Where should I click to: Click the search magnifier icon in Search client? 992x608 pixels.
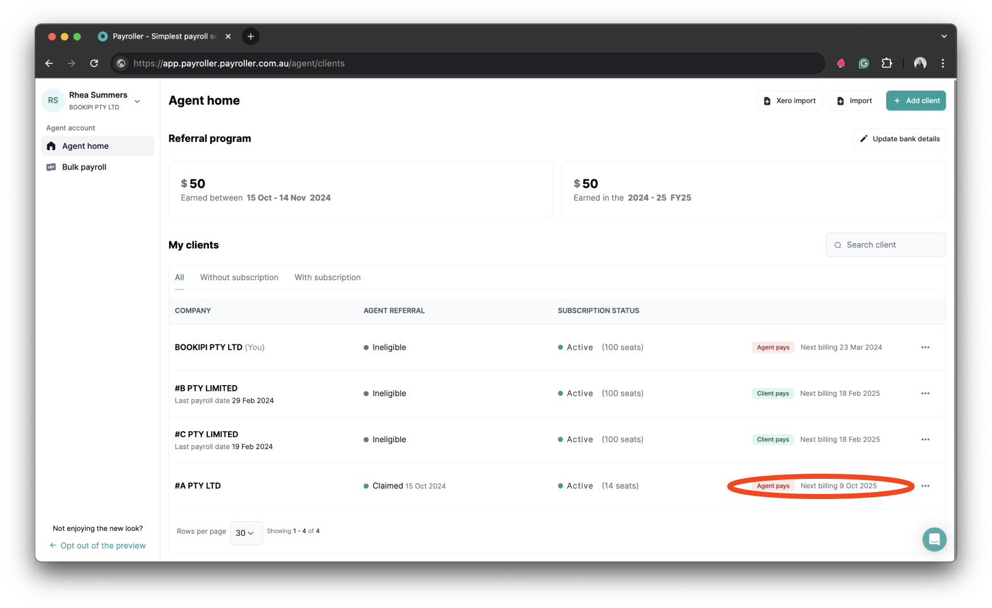[837, 245]
